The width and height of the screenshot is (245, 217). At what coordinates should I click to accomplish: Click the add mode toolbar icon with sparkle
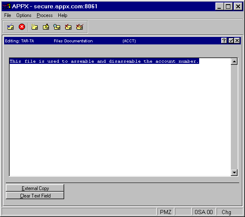coord(34,27)
